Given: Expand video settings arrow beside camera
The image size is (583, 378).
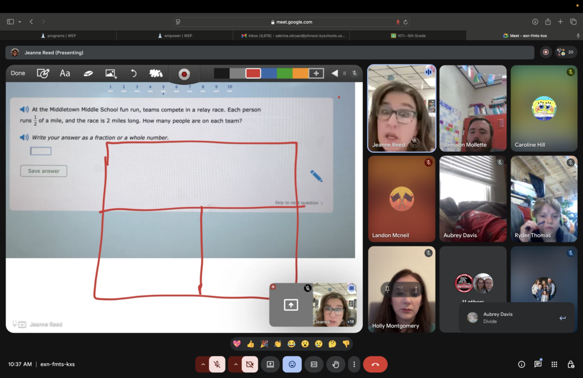Looking at the screenshot, I should (235, 364).
